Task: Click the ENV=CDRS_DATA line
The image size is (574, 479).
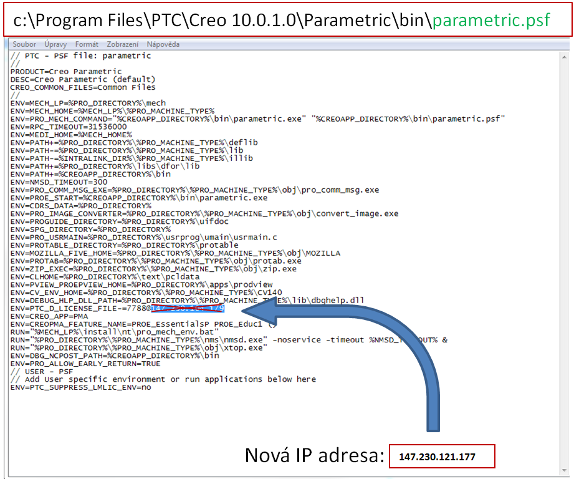Action: point(80,206)
